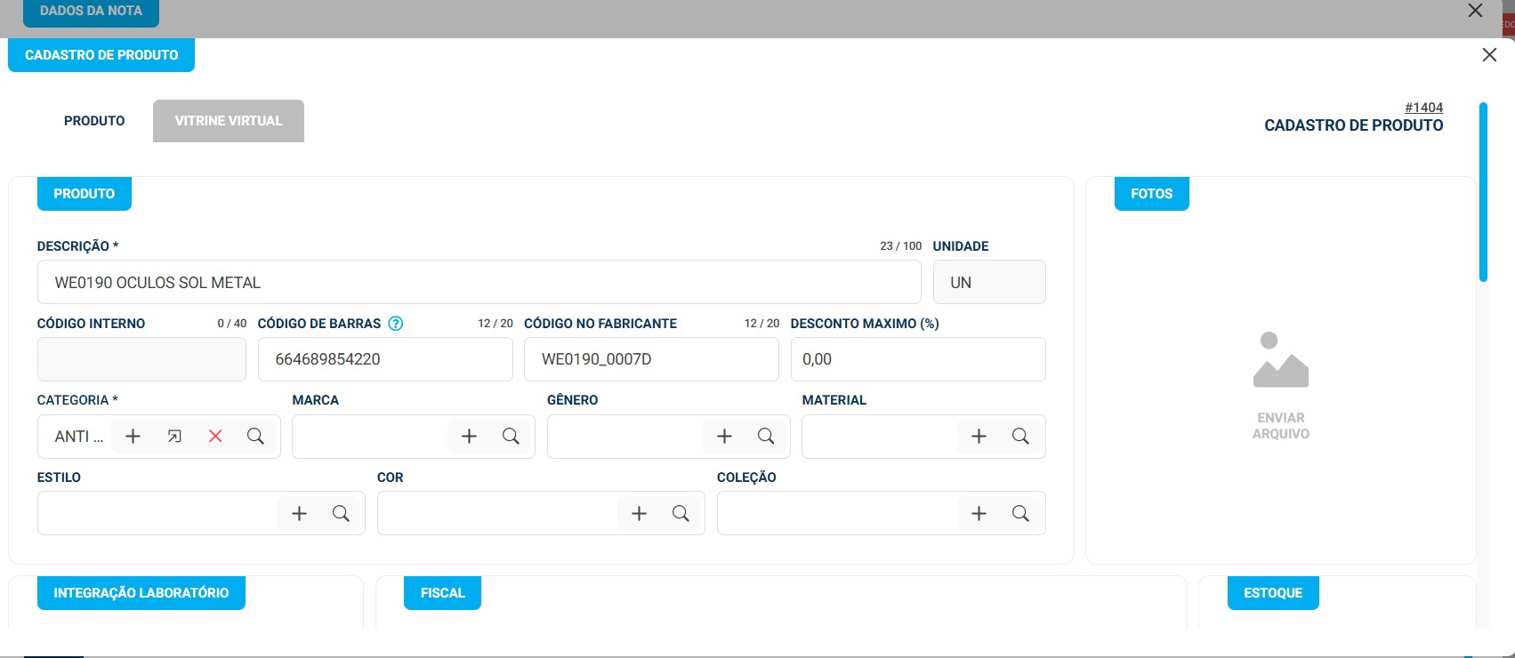Open category in new window arrow icon
Screen dimensions: 1515x658
tap(174, 437)
